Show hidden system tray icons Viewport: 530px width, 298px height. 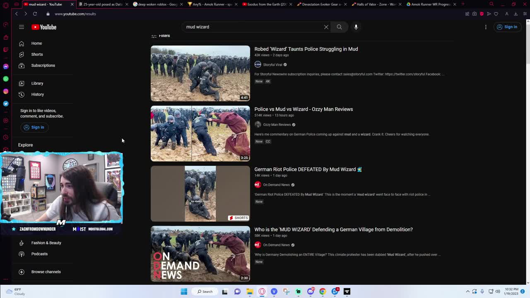point(468,291)
